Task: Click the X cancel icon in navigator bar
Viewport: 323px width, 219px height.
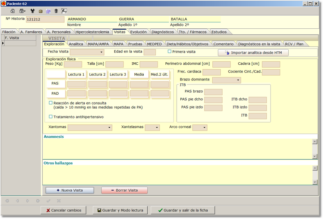Action: click(59, 201)
